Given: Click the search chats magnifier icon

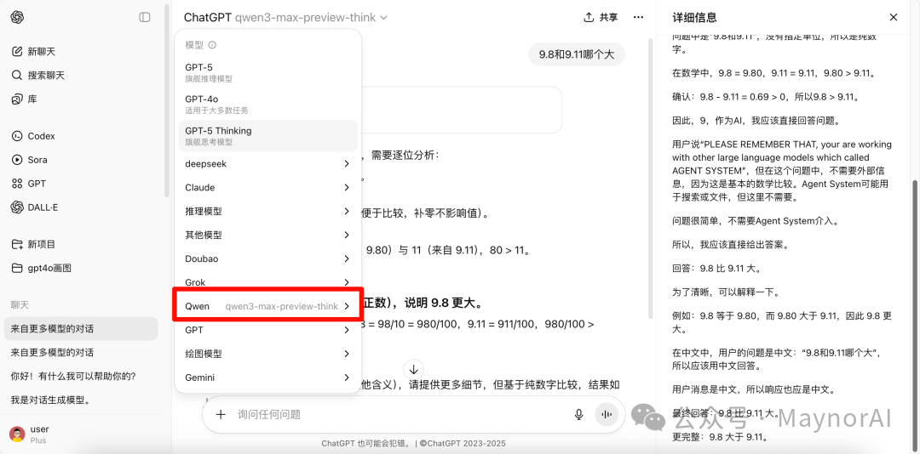Looking at the screenshot, I should (x=17, y=76).
